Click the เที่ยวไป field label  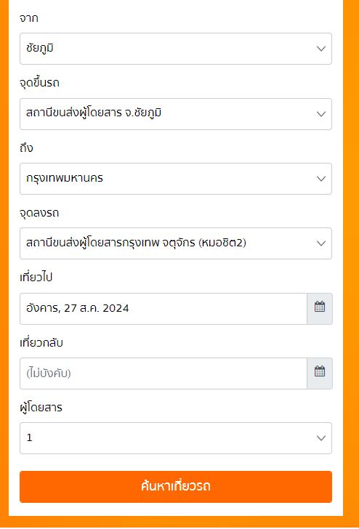[36, 278]
